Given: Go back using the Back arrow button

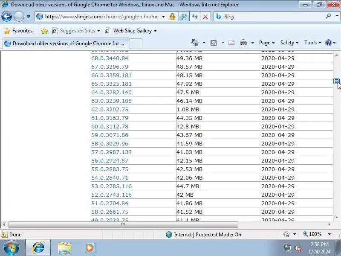Looking at the screenshot, I should (6, 17).
